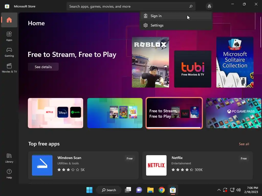This screenshot has height=196, width=262.
Task: Open Google Chrome from taskbar
Action: click(162, 190)
